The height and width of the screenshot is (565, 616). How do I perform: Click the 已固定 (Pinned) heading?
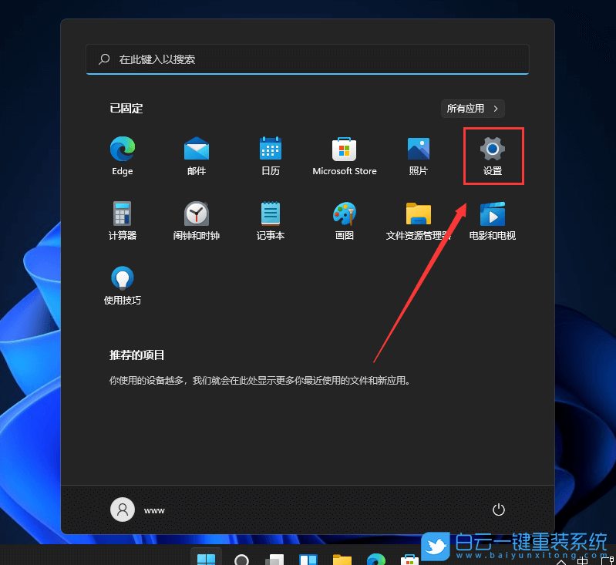[126, 109]
